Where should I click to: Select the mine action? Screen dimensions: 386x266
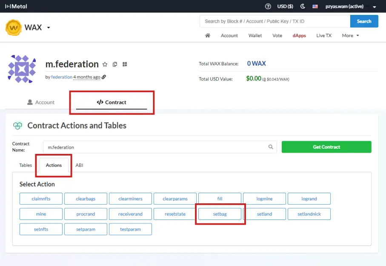[x=41, y=214]
